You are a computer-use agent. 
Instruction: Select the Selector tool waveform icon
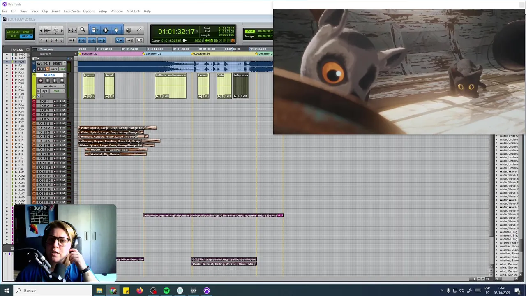tap(106, 30)
